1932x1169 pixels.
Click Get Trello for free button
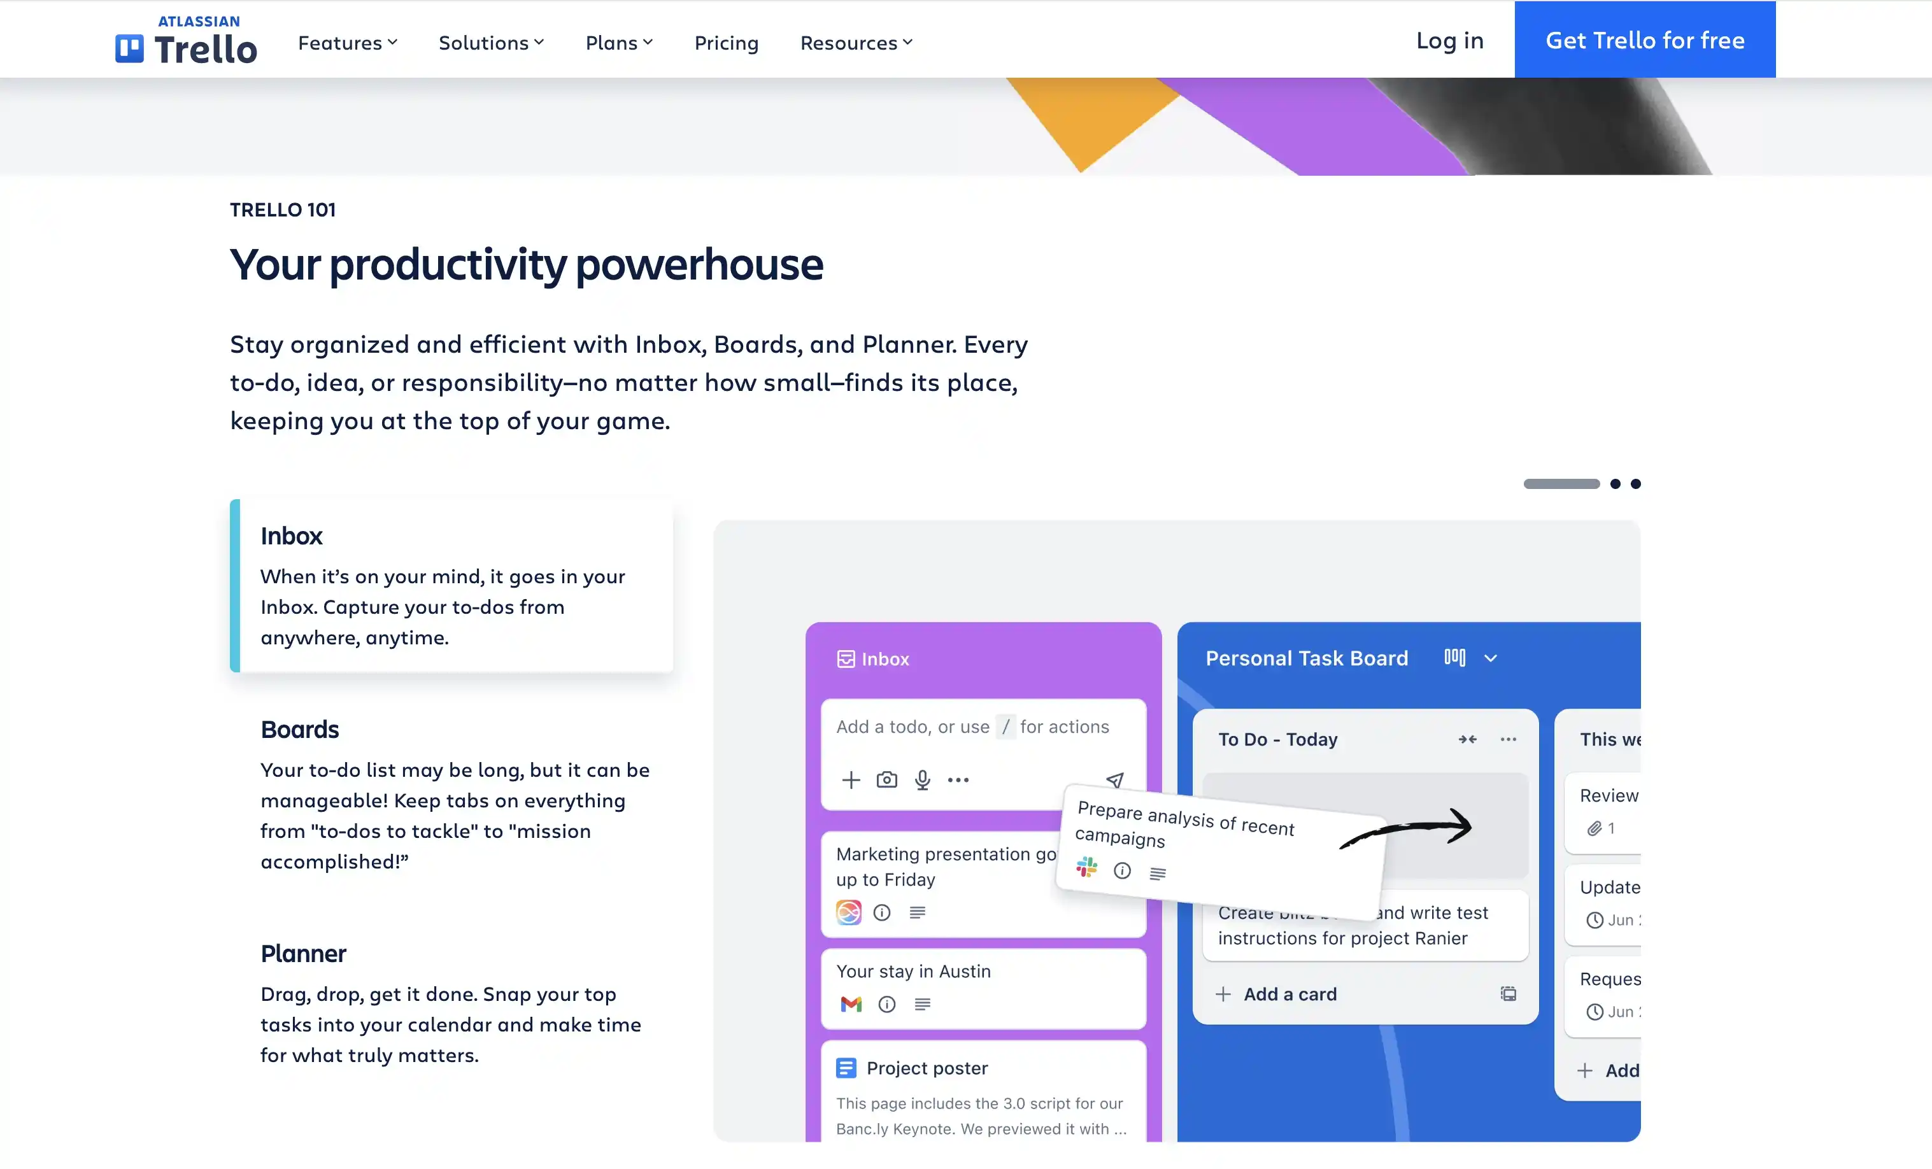pos(1644,39)
